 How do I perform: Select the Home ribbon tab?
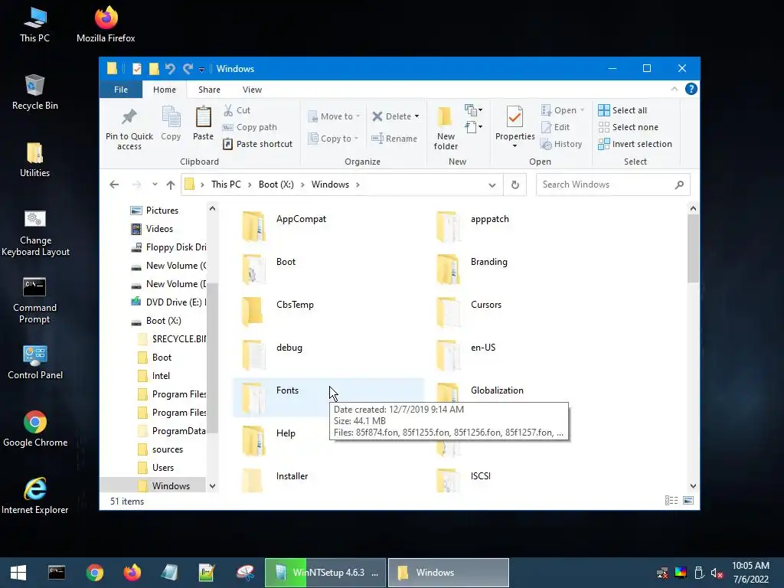[x=165, y=90]
